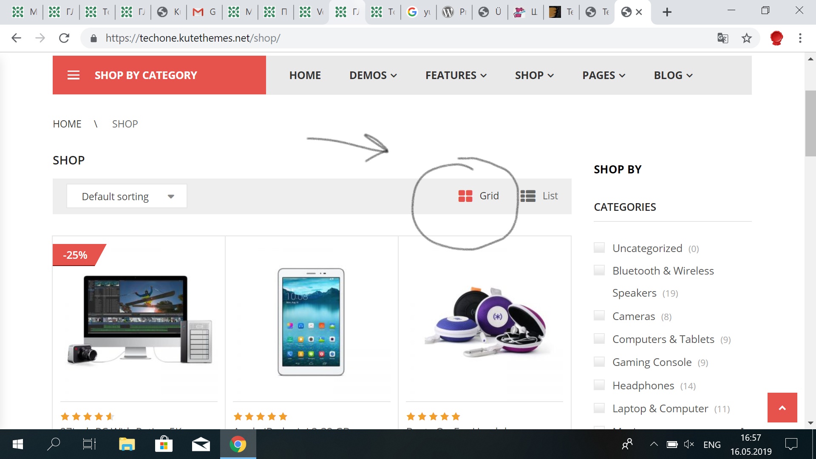Open SHOP BY CATEGORY menu
816x459 pixels.
pyautogui.click(x=159, y=75)
